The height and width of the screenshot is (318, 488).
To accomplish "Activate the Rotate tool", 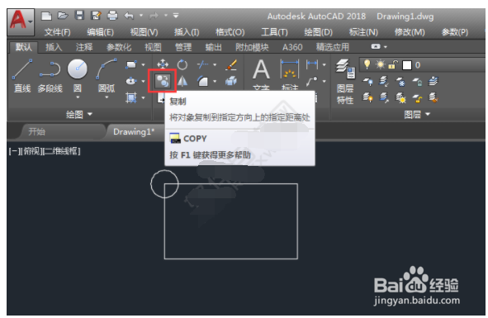I will click(x=182, y=64).
